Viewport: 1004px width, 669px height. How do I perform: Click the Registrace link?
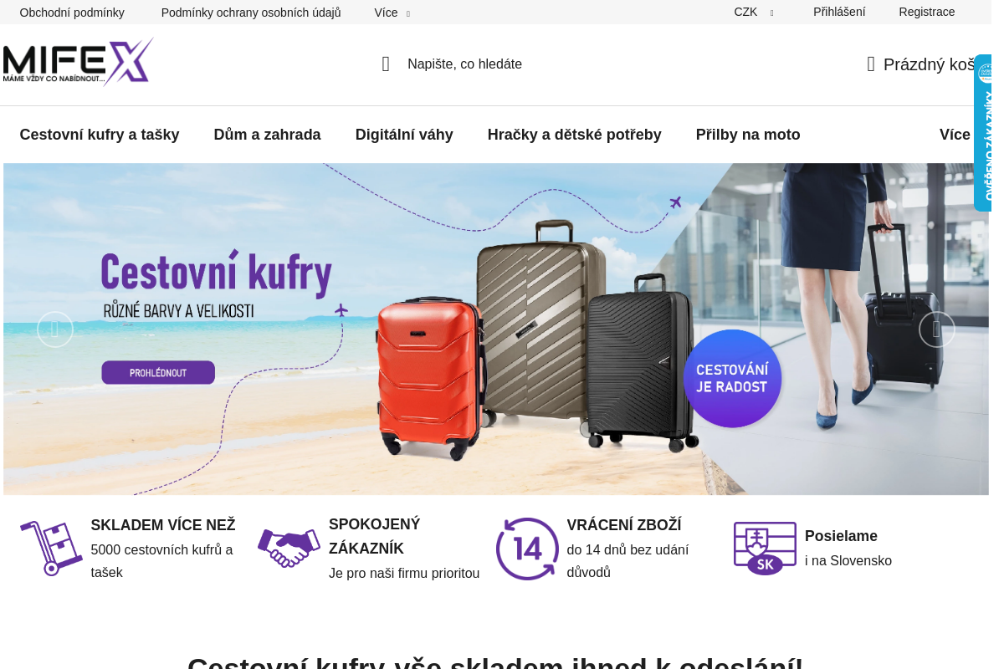[x=927, y=12]
